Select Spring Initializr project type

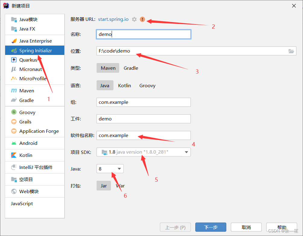[x=35, y=50]
